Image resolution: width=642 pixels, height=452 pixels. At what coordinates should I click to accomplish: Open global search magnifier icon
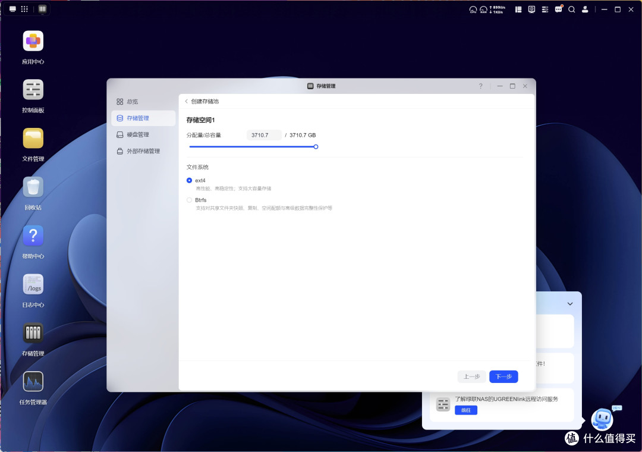click(572, 10)
